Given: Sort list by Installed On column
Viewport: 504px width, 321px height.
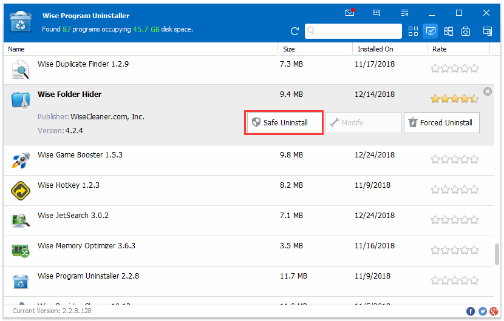Looking at the screenshot, I should pyautogui.click(x=390, y=49).
